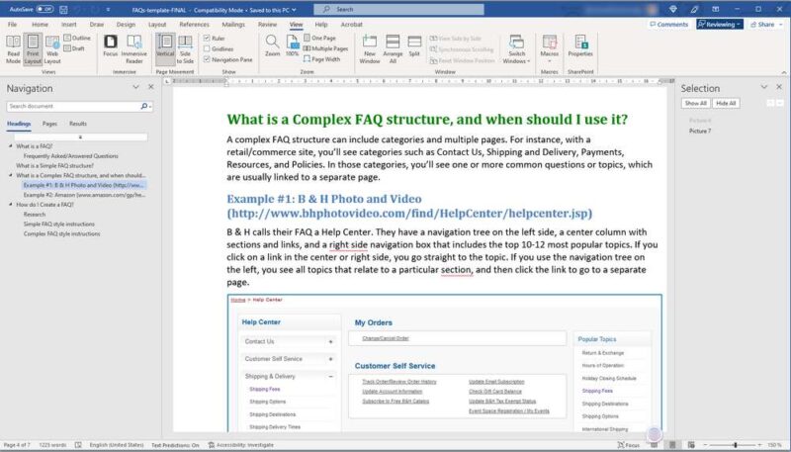Screen dimensions: 791x452
Task: Open the Reviewing mode dropdown
Action: [720, 24]
